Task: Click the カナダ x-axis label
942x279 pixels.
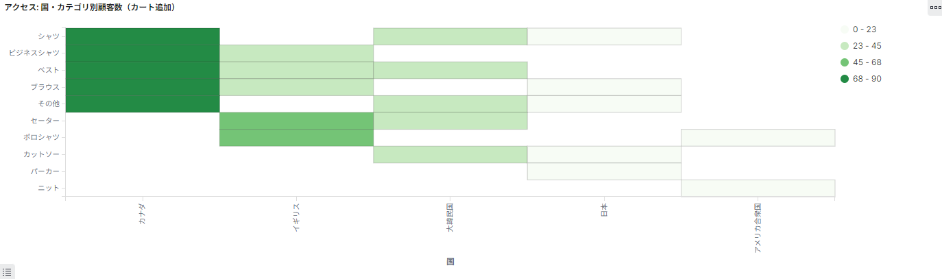Action: pyautogui.click(x=142, y=215)
